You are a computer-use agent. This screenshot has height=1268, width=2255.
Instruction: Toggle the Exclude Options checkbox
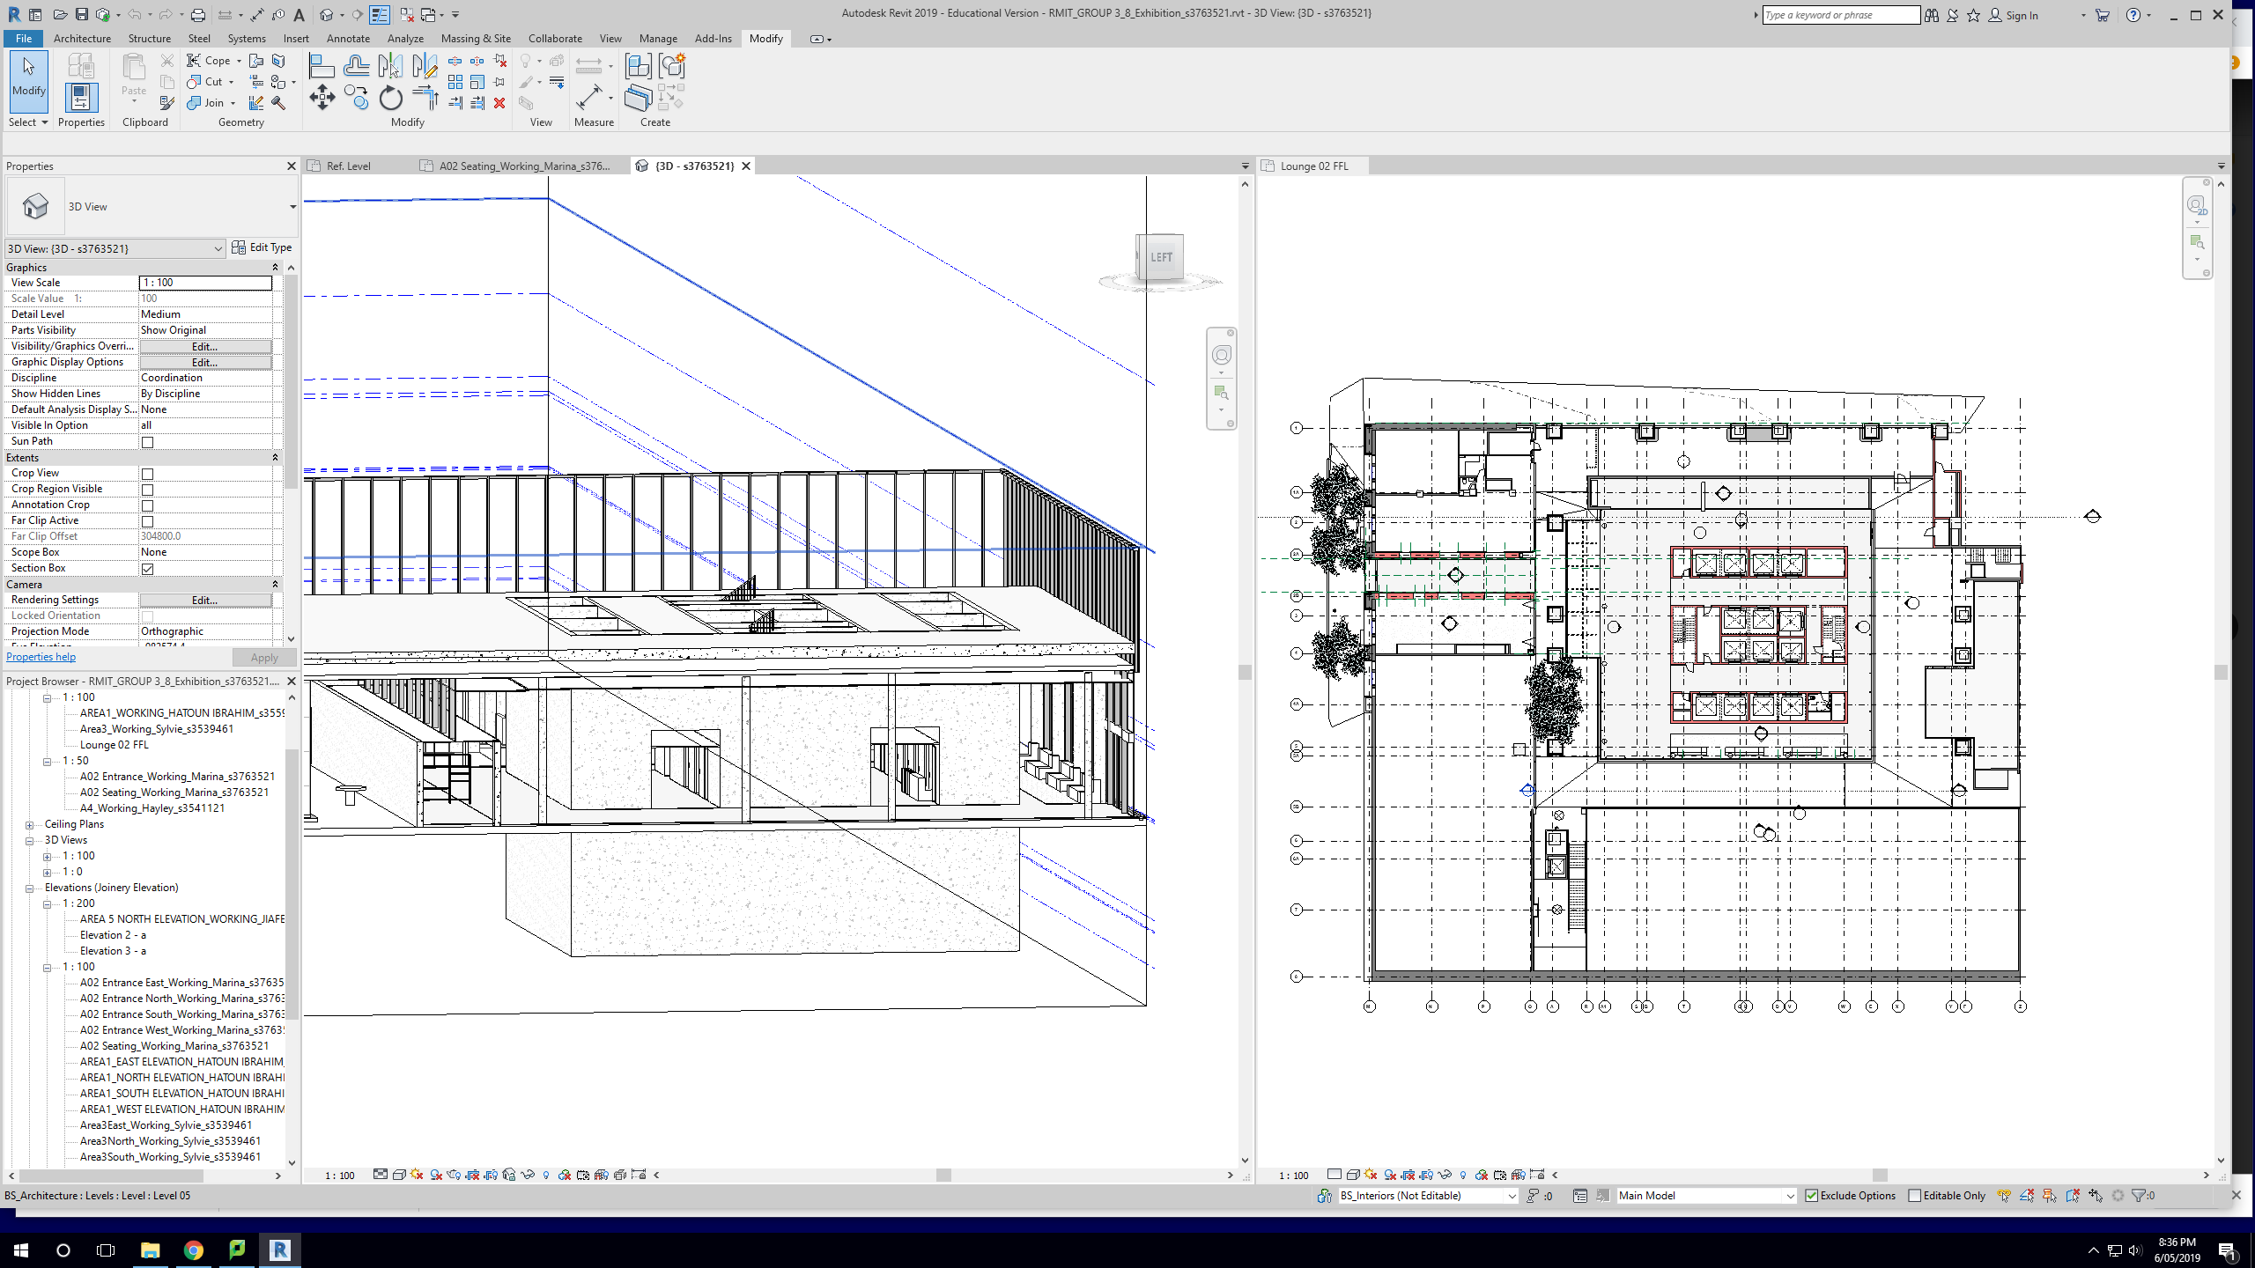(x=1812, y=1196)
